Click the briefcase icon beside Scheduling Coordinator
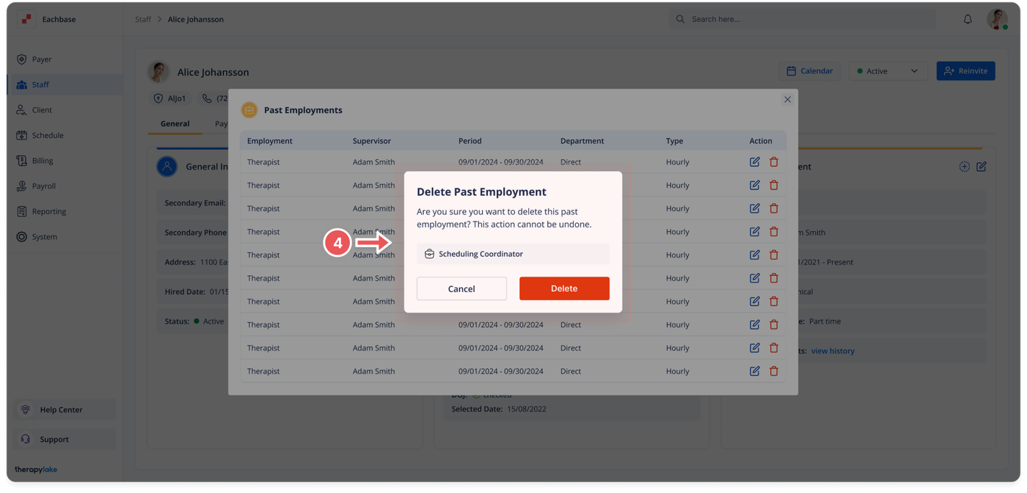The image size is (1027, 493). click(x=429, y=254)
